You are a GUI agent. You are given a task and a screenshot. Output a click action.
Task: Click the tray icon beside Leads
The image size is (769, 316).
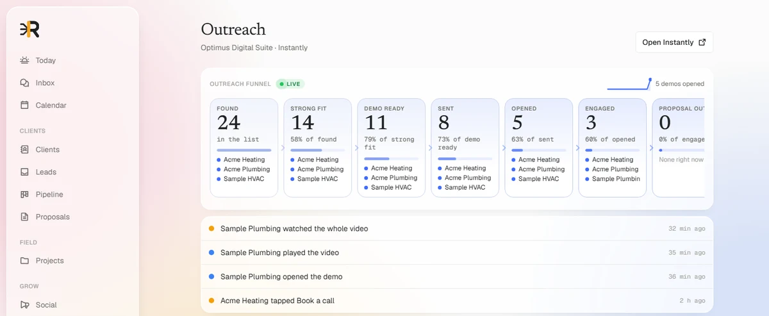(24, 172)
